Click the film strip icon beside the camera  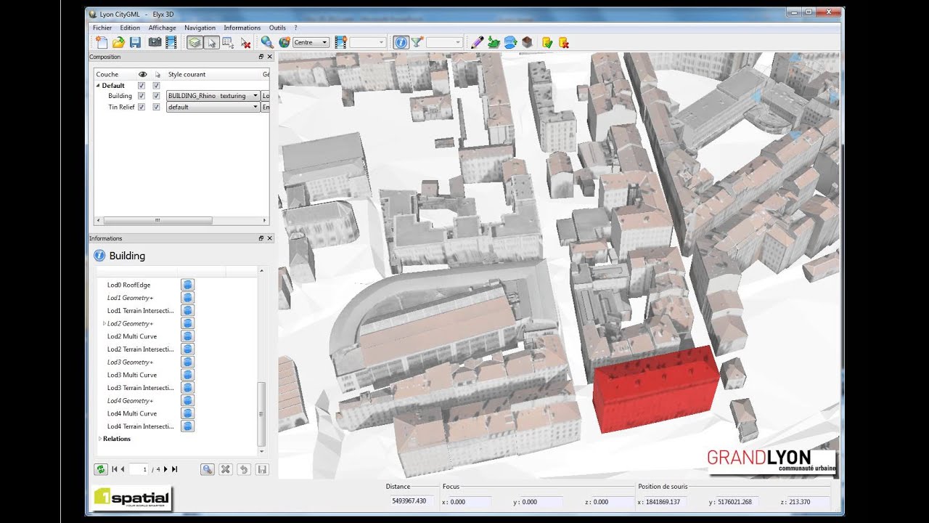point(171,42)
